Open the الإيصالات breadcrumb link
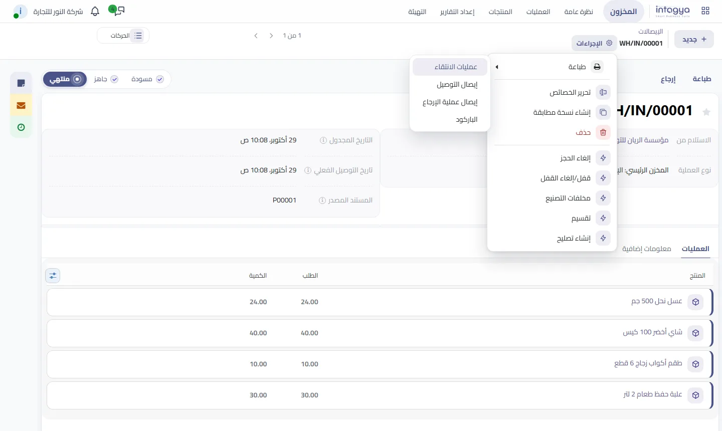Viewport: 722px width, 431px height. point(651,31)
